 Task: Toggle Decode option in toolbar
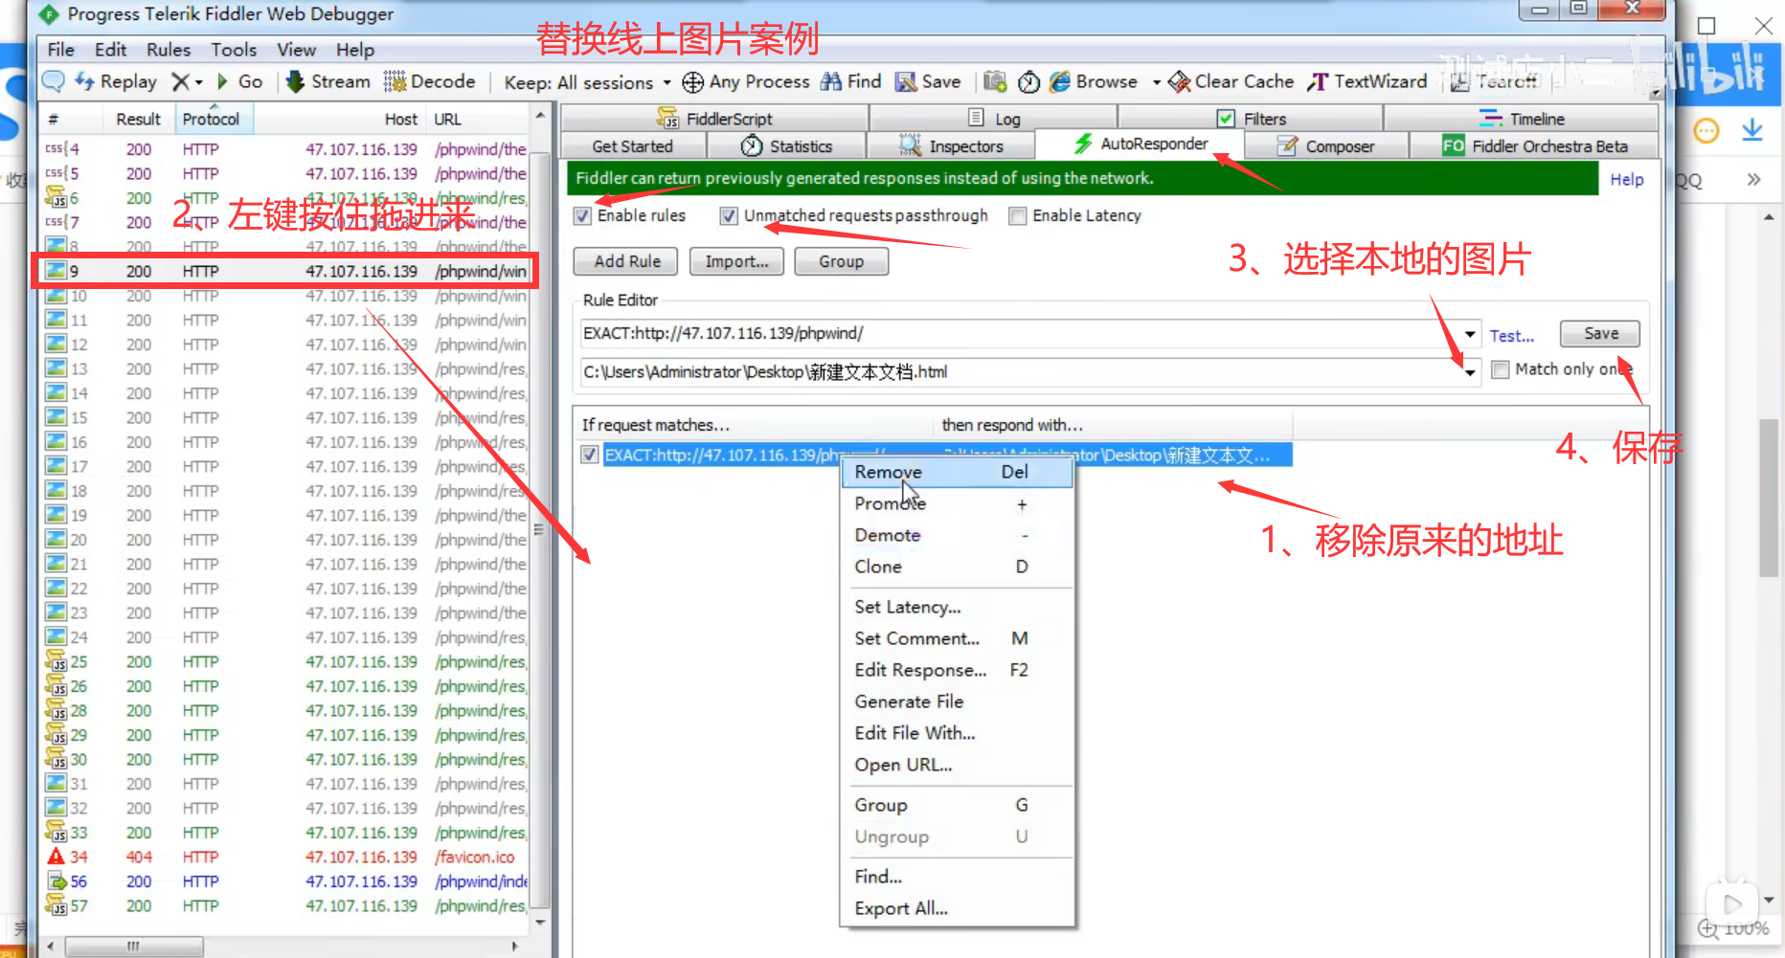(x=429, y=81)
